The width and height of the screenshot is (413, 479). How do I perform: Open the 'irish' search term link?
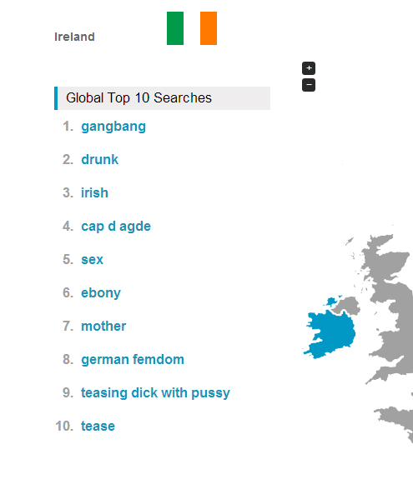pyautogui.click(x=94, y=192)
